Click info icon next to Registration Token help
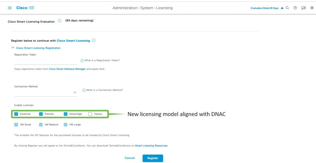This screenshot has width=316, height=163. coord(82,61)
